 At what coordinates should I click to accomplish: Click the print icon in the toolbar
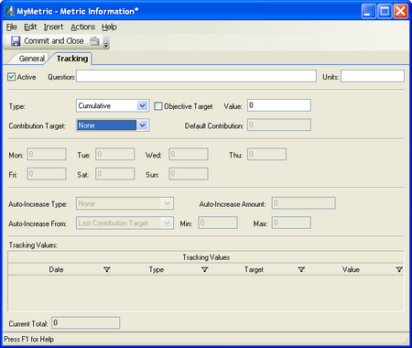94,41
